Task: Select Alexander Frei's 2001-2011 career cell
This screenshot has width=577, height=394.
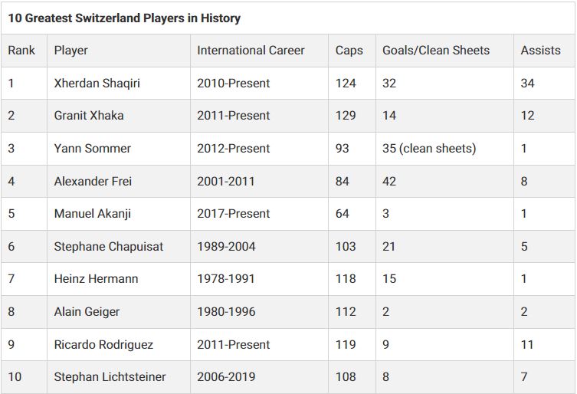Action: coord(259,181)
